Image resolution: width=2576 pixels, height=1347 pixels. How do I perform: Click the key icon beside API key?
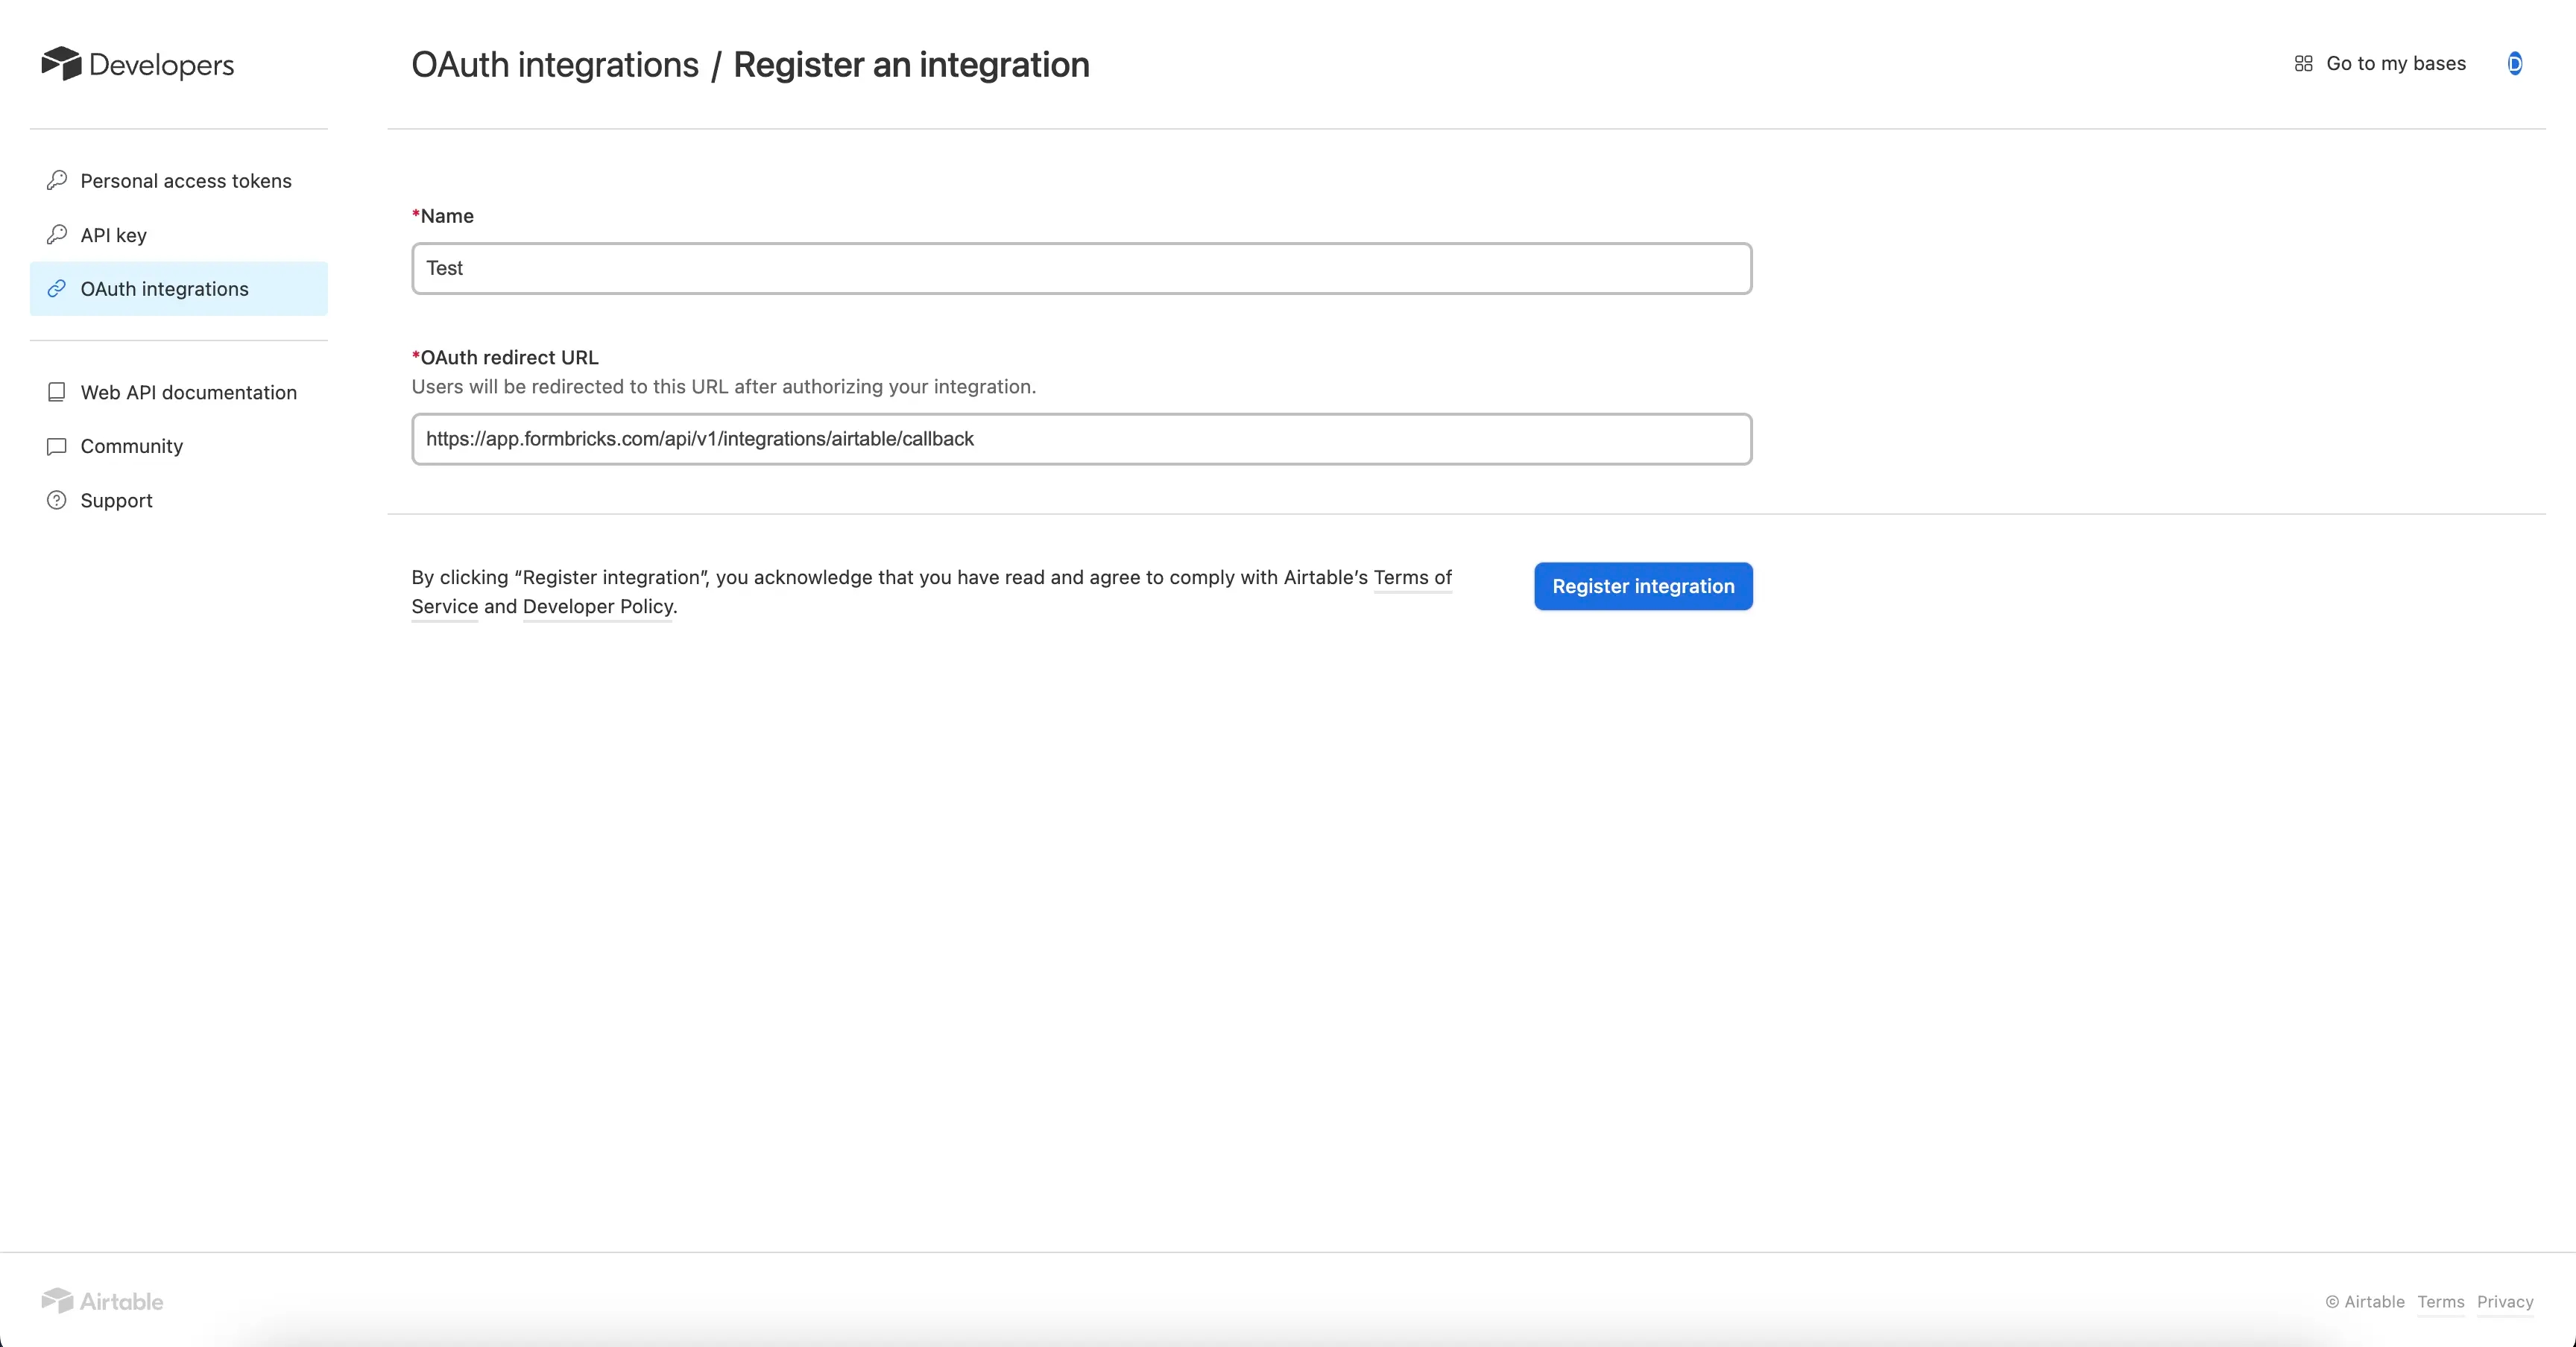pyautogui.click(x=57, y=235)
